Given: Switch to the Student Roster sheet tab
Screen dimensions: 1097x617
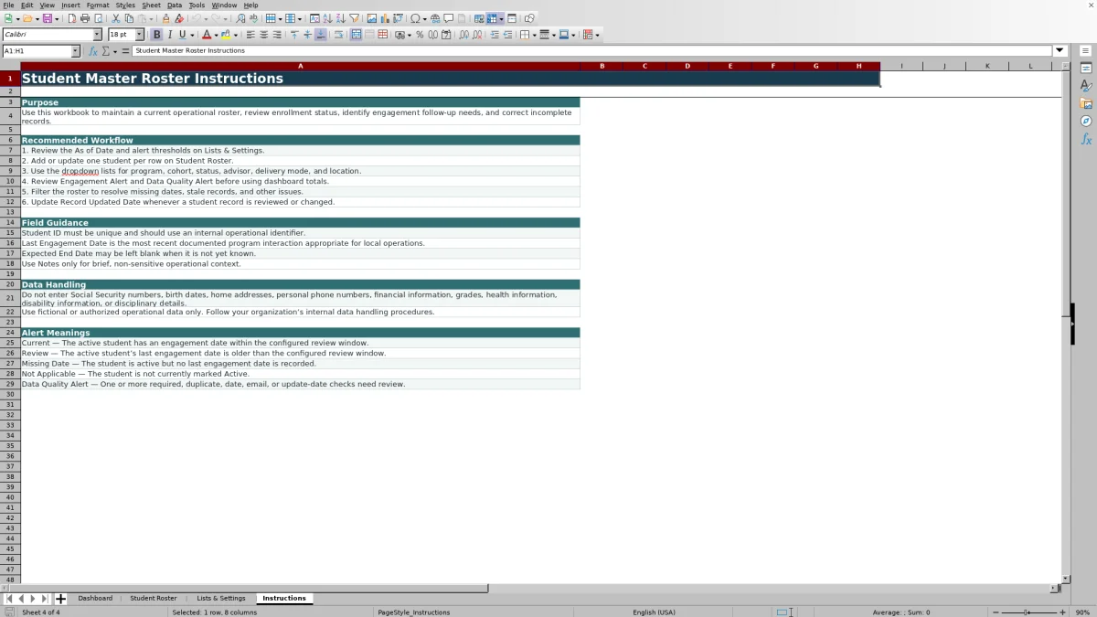Looking at the screenshot, I should point(154,598).
